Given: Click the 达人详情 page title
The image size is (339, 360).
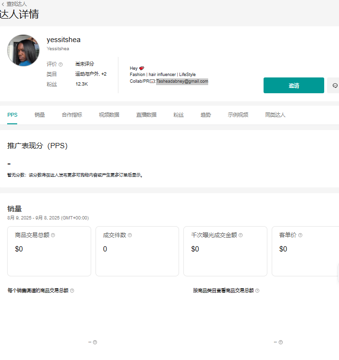Looking at the screenshot, I should pos(20,14).
